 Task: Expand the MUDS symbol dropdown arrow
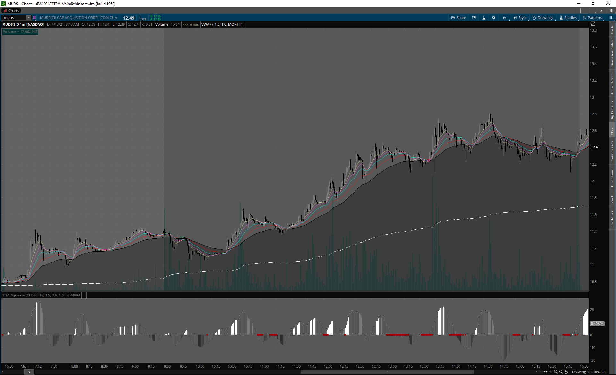click(29, 18)
